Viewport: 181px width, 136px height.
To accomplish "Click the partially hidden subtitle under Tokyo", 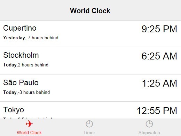I will pyautogui.click(x=28, y=118).
